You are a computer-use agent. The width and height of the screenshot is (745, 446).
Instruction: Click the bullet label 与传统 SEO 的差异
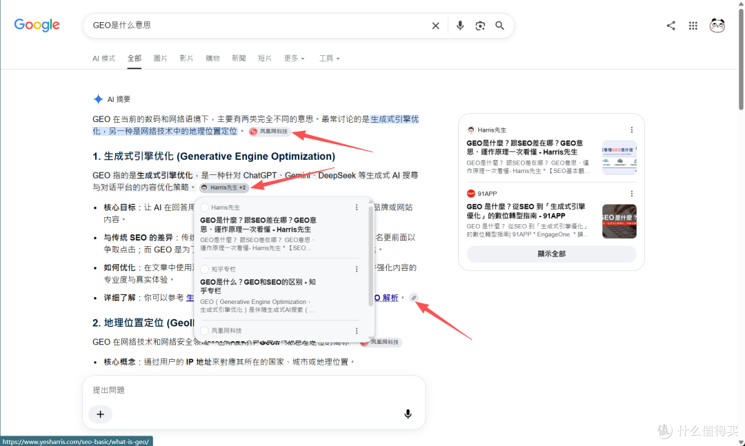click(x=138, y=238)
